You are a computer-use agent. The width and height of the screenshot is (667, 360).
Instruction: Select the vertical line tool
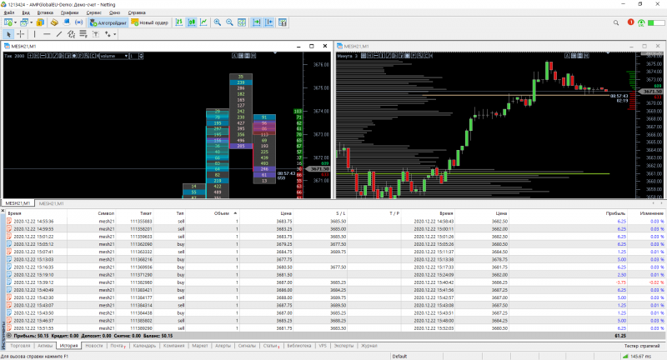click(34, 34)
